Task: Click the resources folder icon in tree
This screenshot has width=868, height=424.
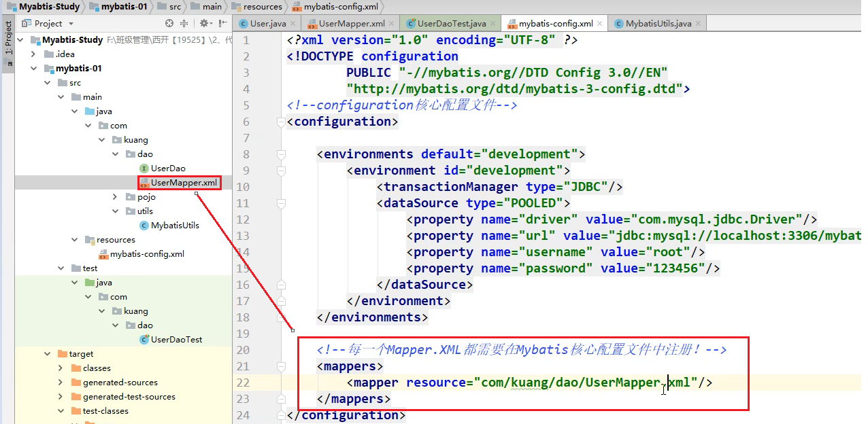Action: pos(89,240)
